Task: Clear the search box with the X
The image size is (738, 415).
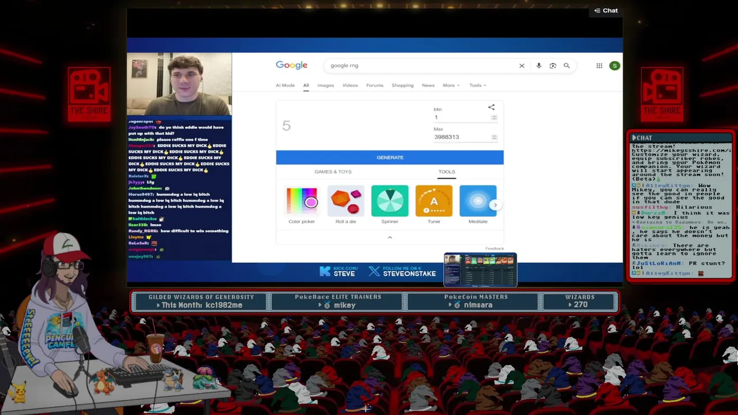Action: pos(522,66)
